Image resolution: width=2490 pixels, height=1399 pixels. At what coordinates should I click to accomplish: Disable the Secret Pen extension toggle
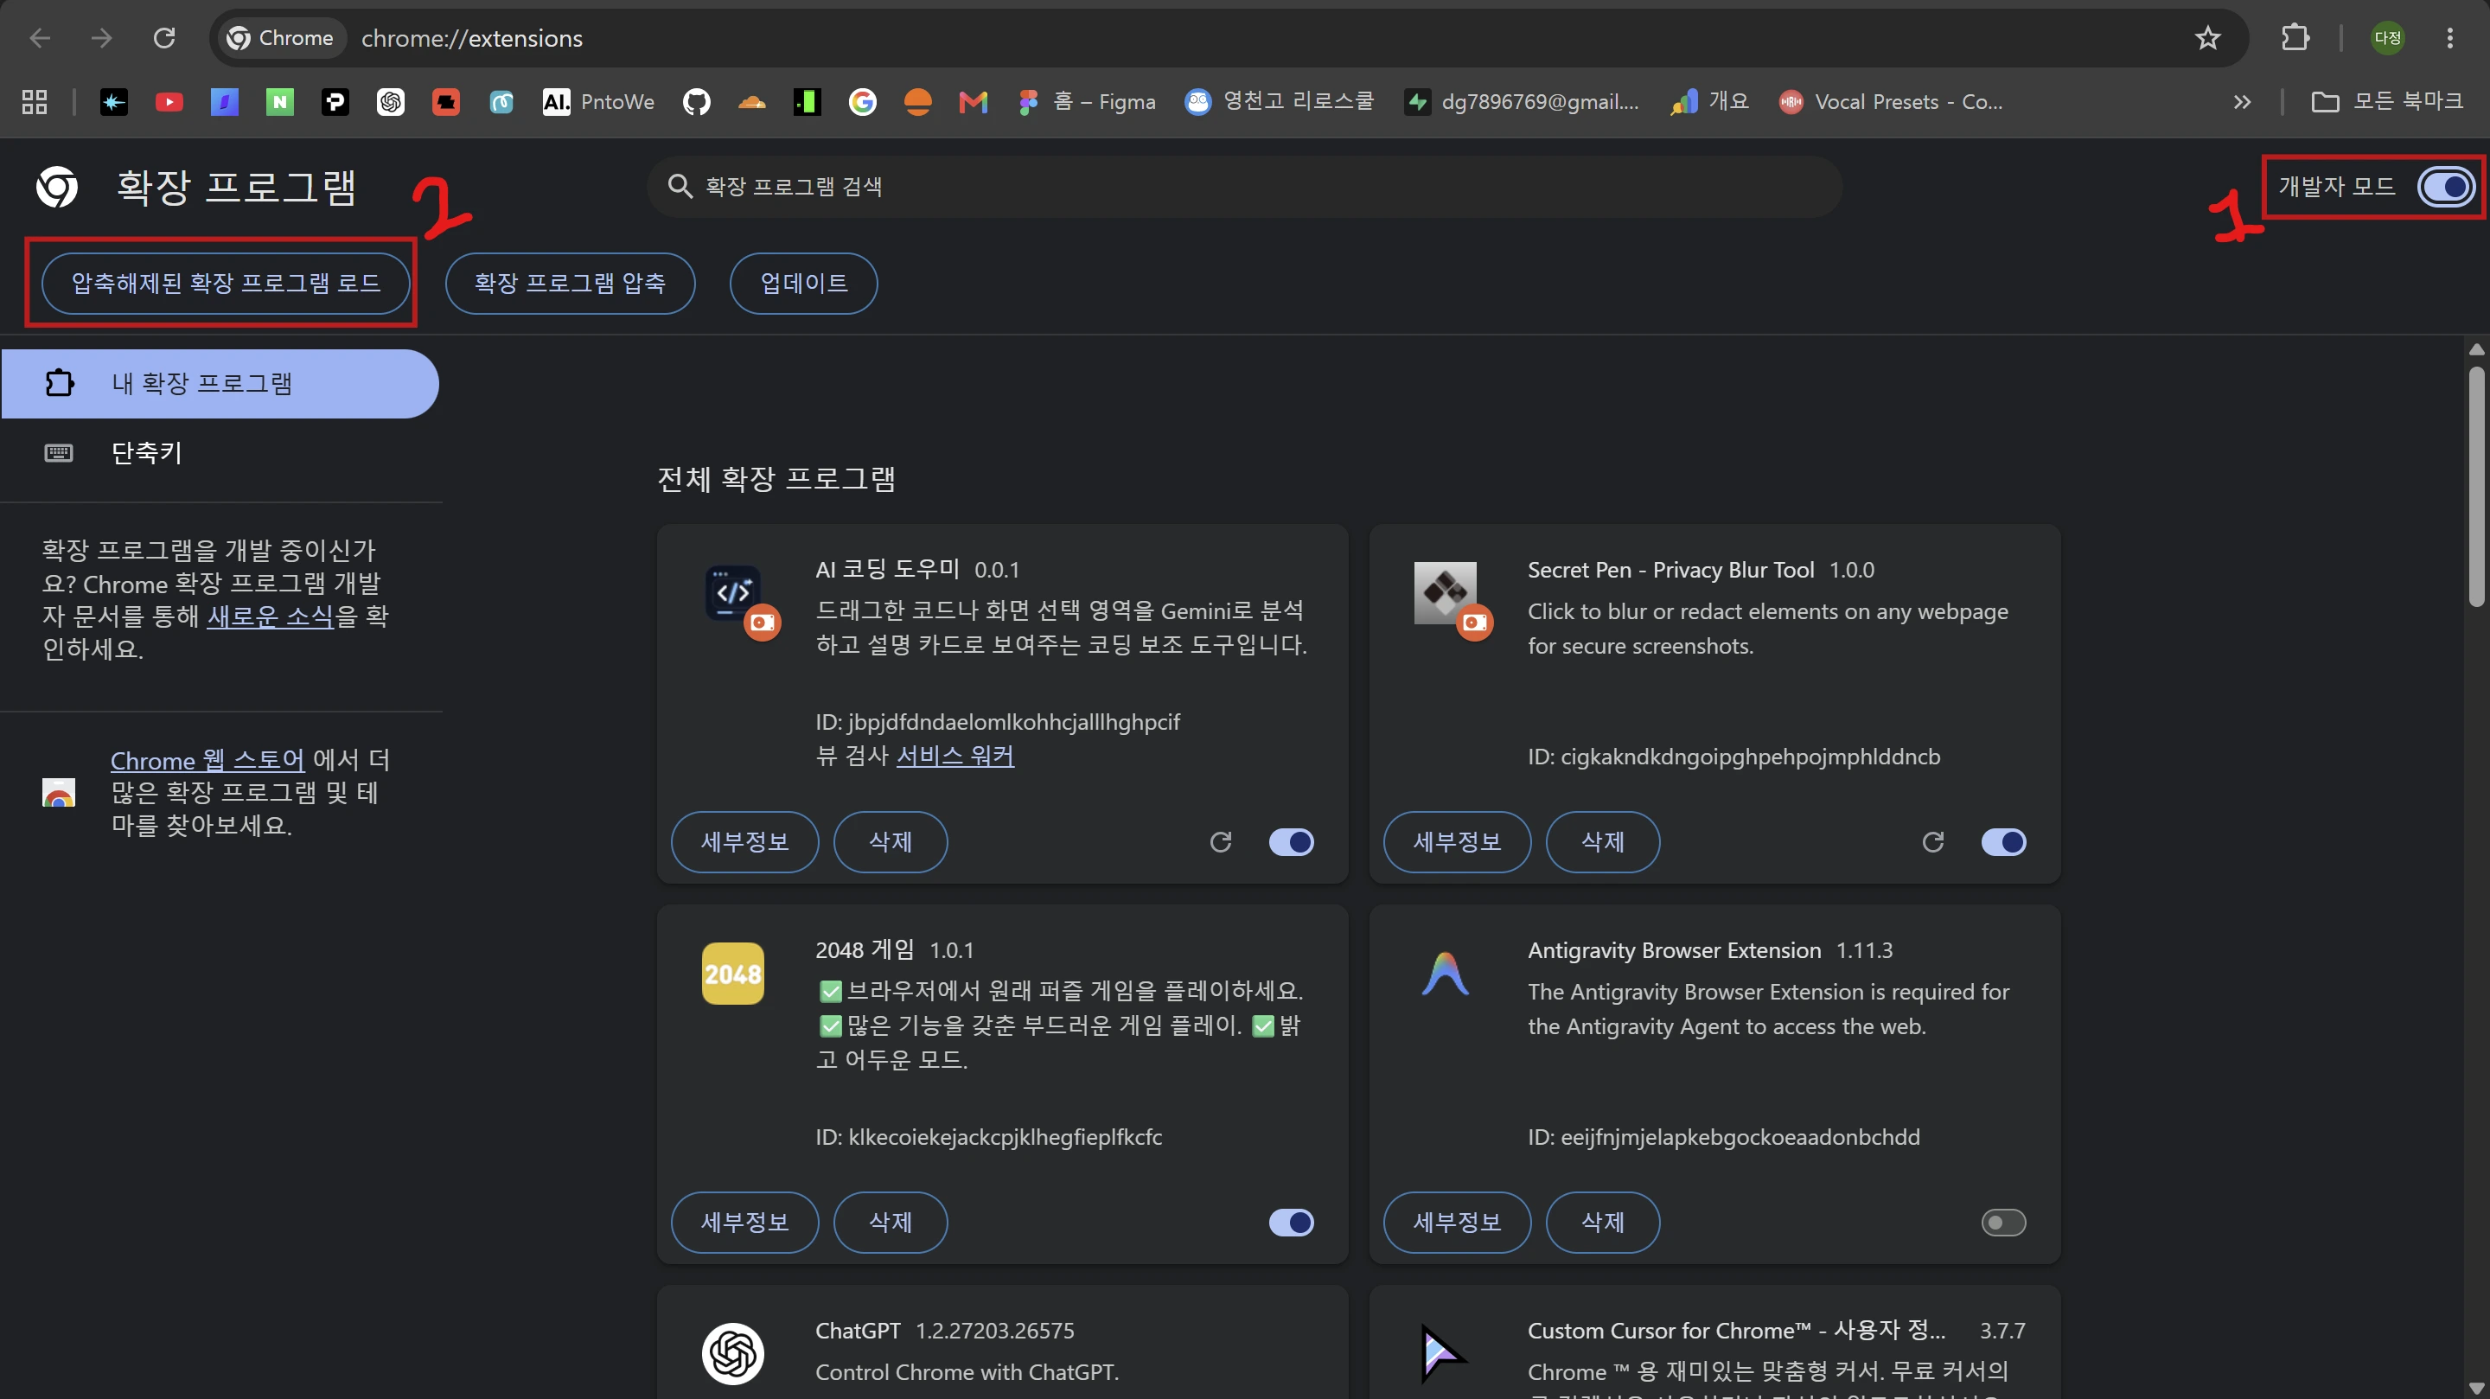(x=2004, y=842)
